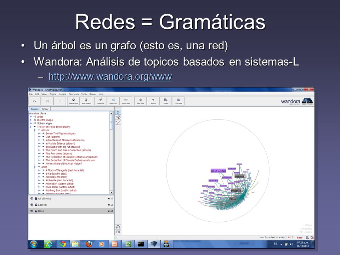
Task: Open the File menu
Action: click(x=31, y=94)
